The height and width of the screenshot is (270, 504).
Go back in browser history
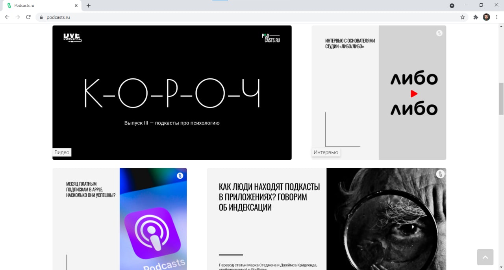[x=7, y=17]
